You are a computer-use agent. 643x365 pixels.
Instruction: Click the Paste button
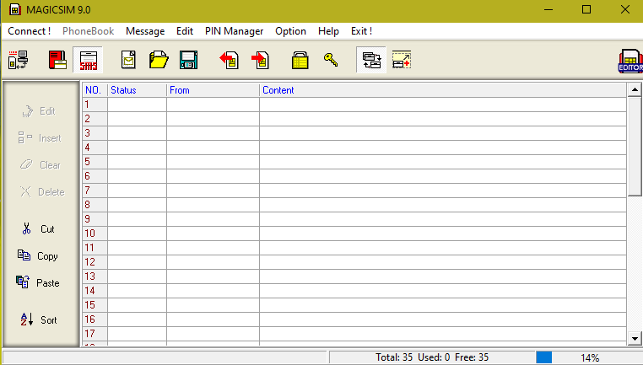[x=37, y=282]
